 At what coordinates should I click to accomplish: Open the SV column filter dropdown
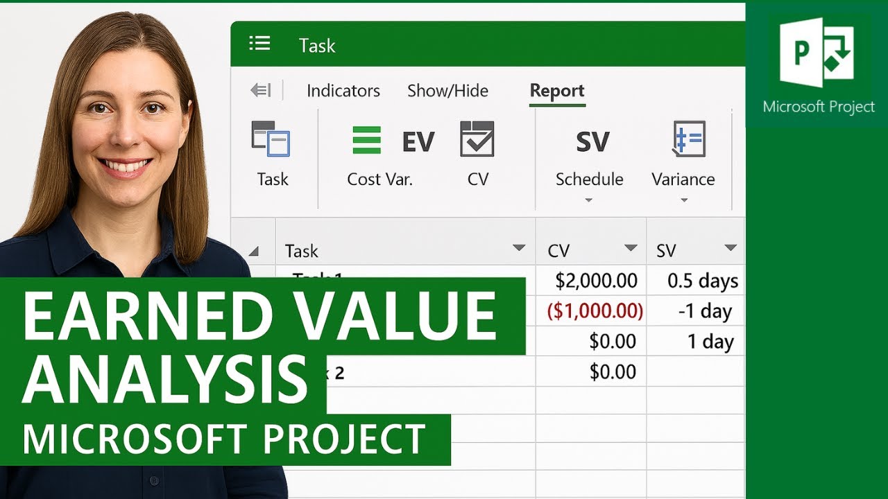pos(731,248)
